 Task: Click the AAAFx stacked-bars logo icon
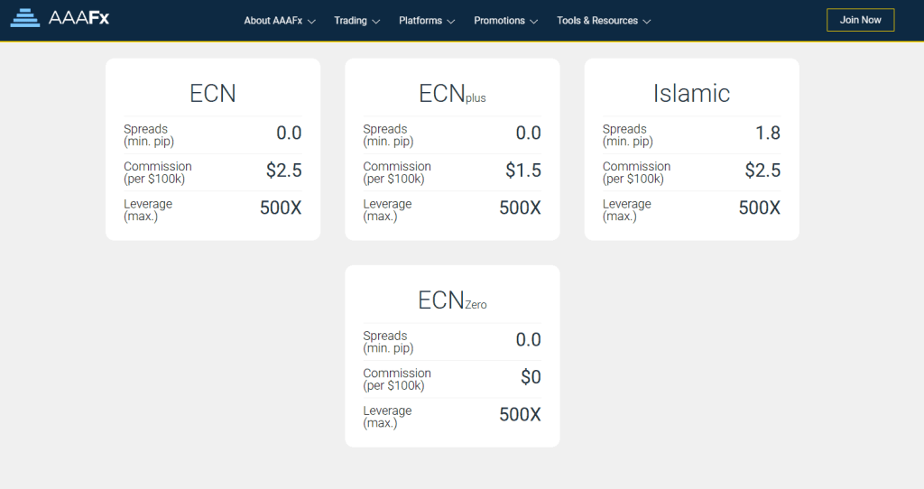pyautogui.click(x=24, y=18)
